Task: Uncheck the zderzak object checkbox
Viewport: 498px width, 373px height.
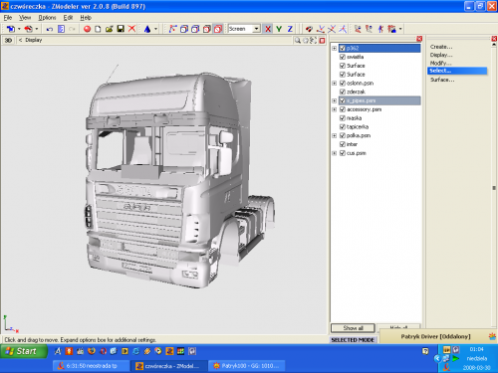Action: point(343,92)
